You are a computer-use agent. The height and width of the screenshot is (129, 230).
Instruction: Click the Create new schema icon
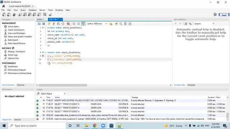pyautogui.click(x=20, y=14)
